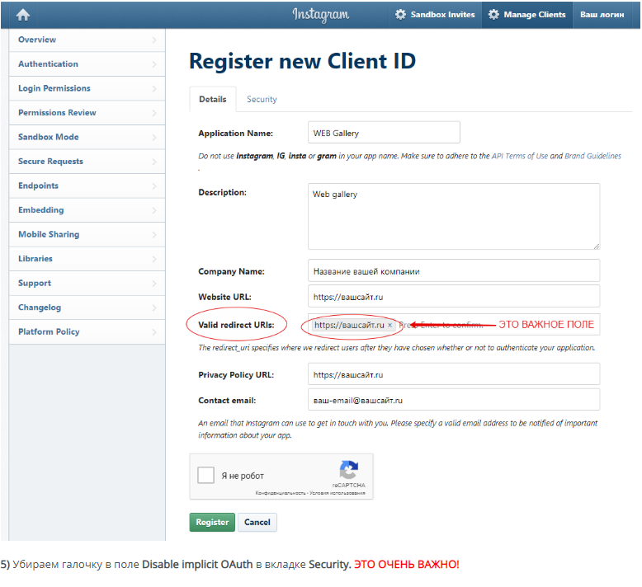Open Sandbox Invites gear item

point(435,15)
